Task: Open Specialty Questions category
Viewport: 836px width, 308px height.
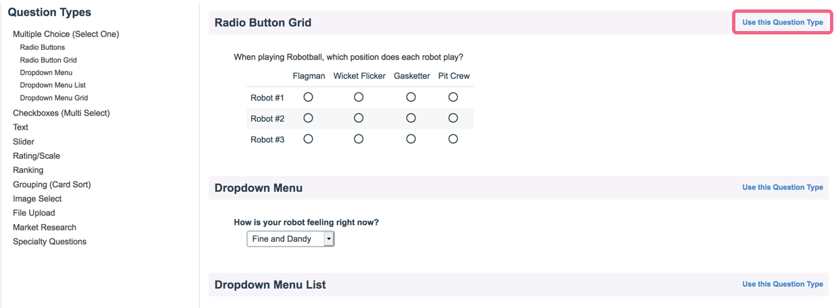Action: (x=49, y=242)
